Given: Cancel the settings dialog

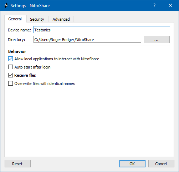Looking at the screenshot, I should [x=161, y=164].
